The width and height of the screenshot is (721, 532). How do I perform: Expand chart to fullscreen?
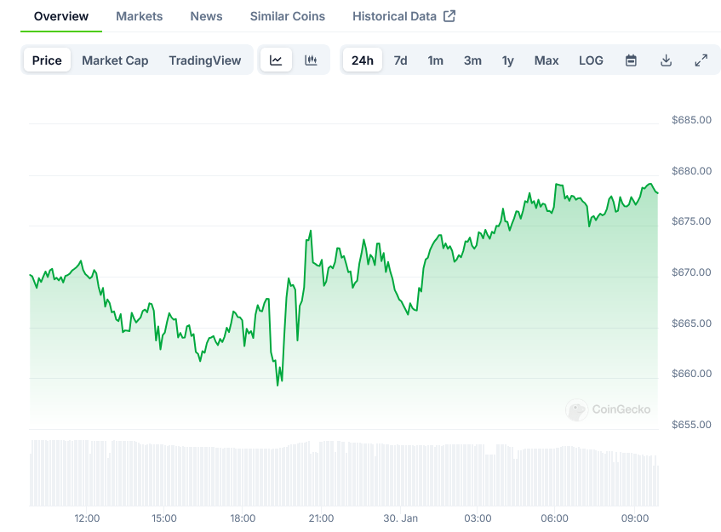701,60
